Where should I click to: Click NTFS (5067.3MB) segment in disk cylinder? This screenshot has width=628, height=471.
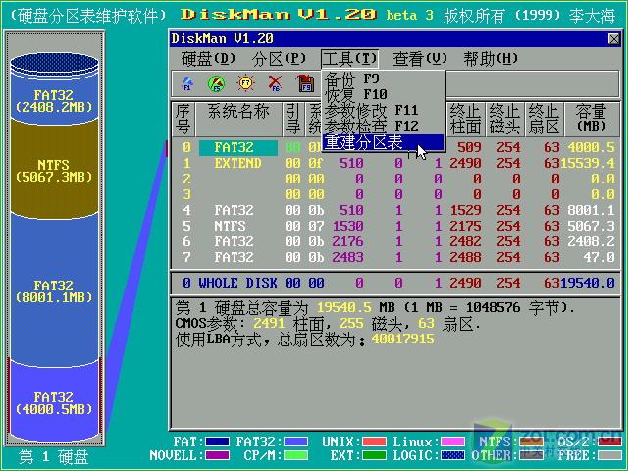54,170
